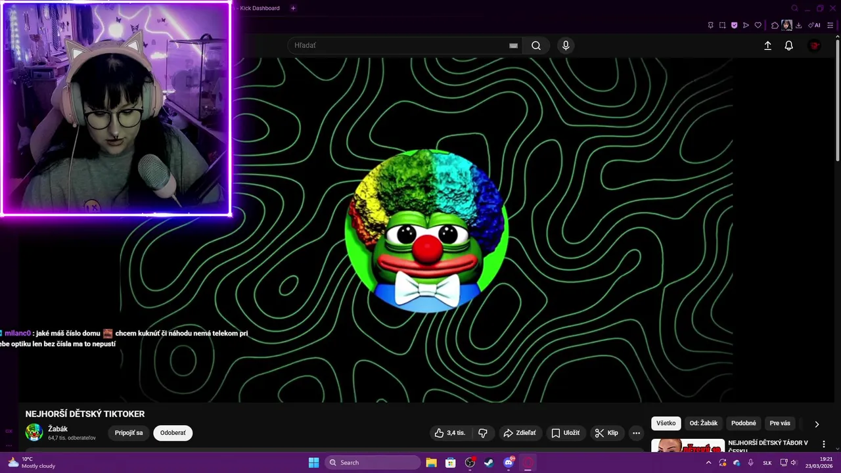Viewport: 841px width, 473px height.
Task: Select the Všetko filter chip
Action: coord(666,423)
